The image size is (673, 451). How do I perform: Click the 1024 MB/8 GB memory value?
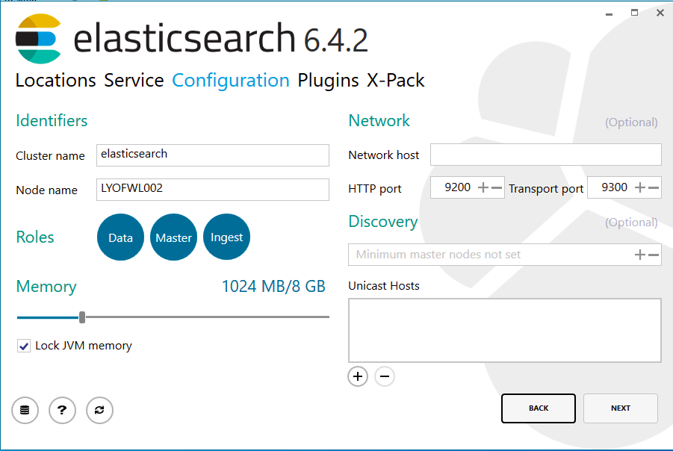click(x=273, y=286)
